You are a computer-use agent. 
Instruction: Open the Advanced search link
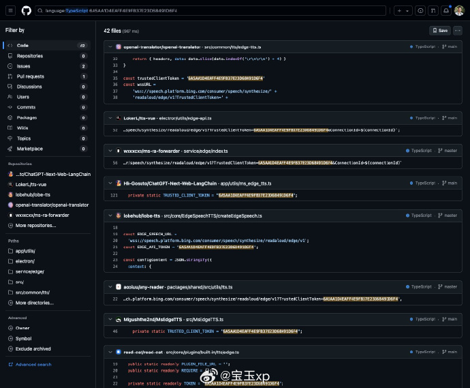(30, 365)
